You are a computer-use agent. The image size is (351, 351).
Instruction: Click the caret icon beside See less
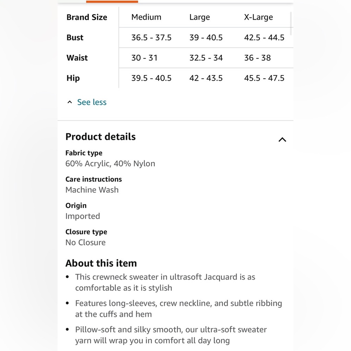69,102
